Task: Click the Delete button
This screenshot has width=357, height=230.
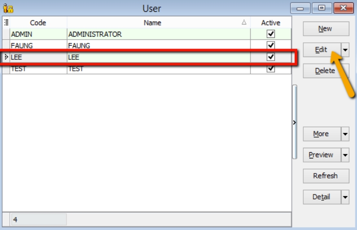Action: 326,71
